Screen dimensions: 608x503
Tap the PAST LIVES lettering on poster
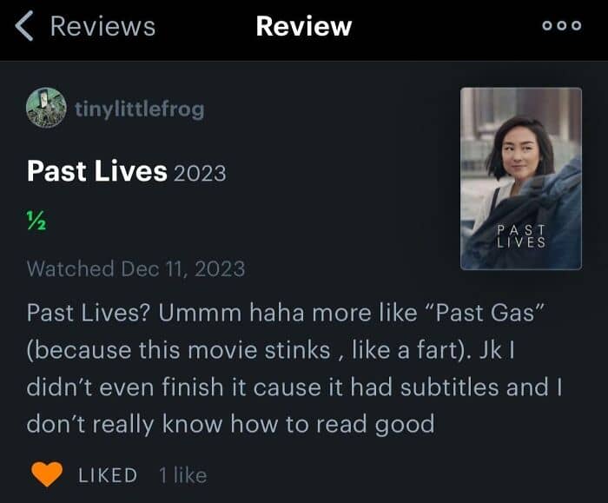521,235
